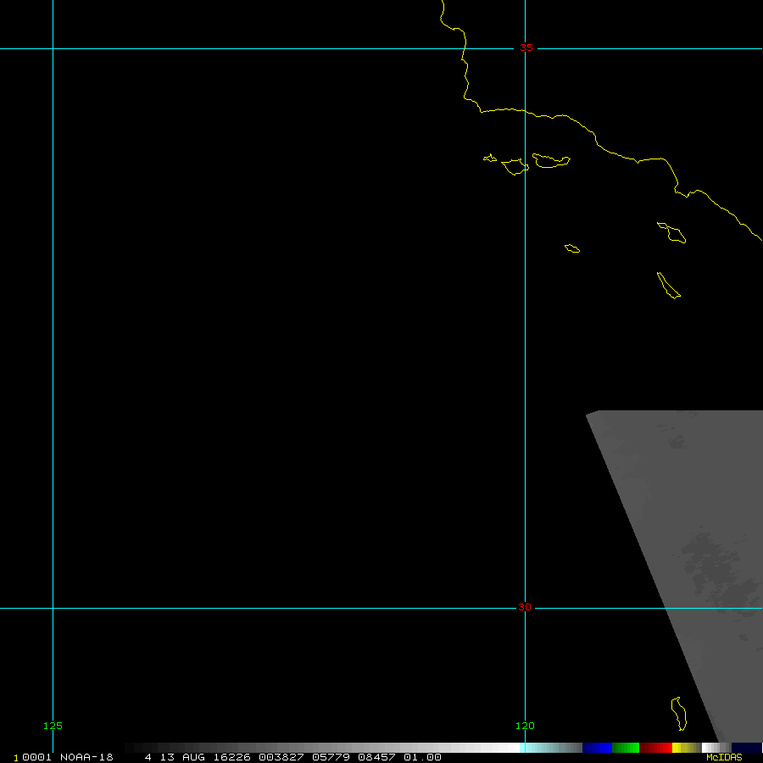Click Santa Cruz Island outline
Screen dimensions: 763x763
551,159
